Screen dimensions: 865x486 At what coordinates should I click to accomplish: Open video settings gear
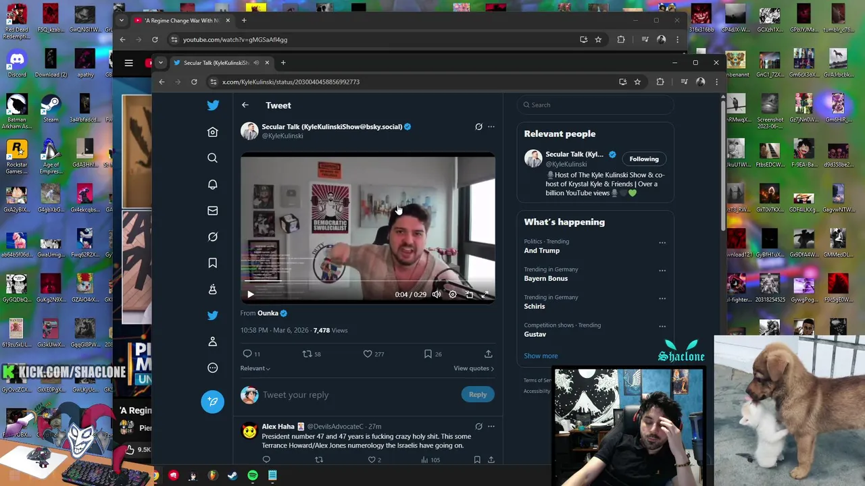(x=453, y=294)
